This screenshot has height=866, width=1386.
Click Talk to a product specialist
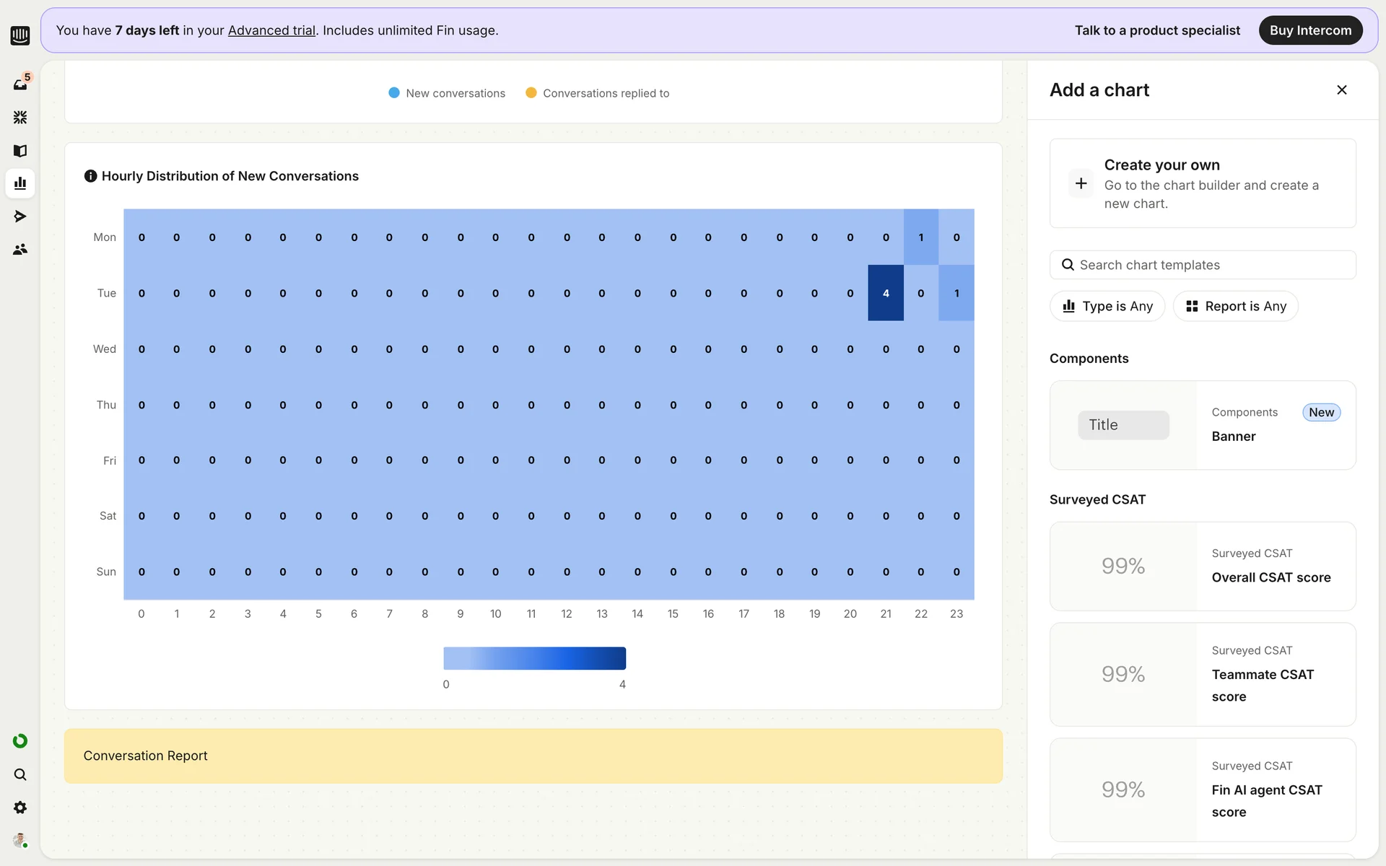(1157, 30)
